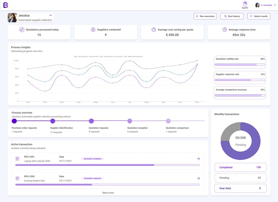Toggle Valid quotations legend series
The height and width of the screenshot is (202, 278).
pyautogui.click(x=134, y=56)
